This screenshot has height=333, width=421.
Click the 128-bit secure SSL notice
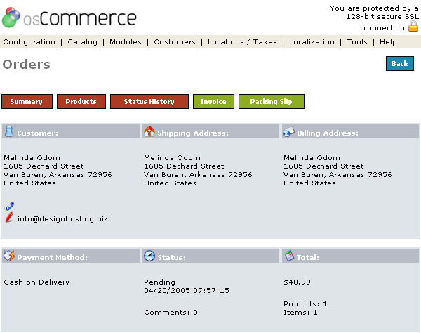pyautogui.click(x=374, y=18)
